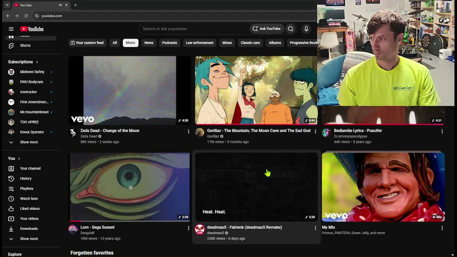Select the Classic cars filter chip
Screen dimensions: 457x257
[x=250, y=43]
